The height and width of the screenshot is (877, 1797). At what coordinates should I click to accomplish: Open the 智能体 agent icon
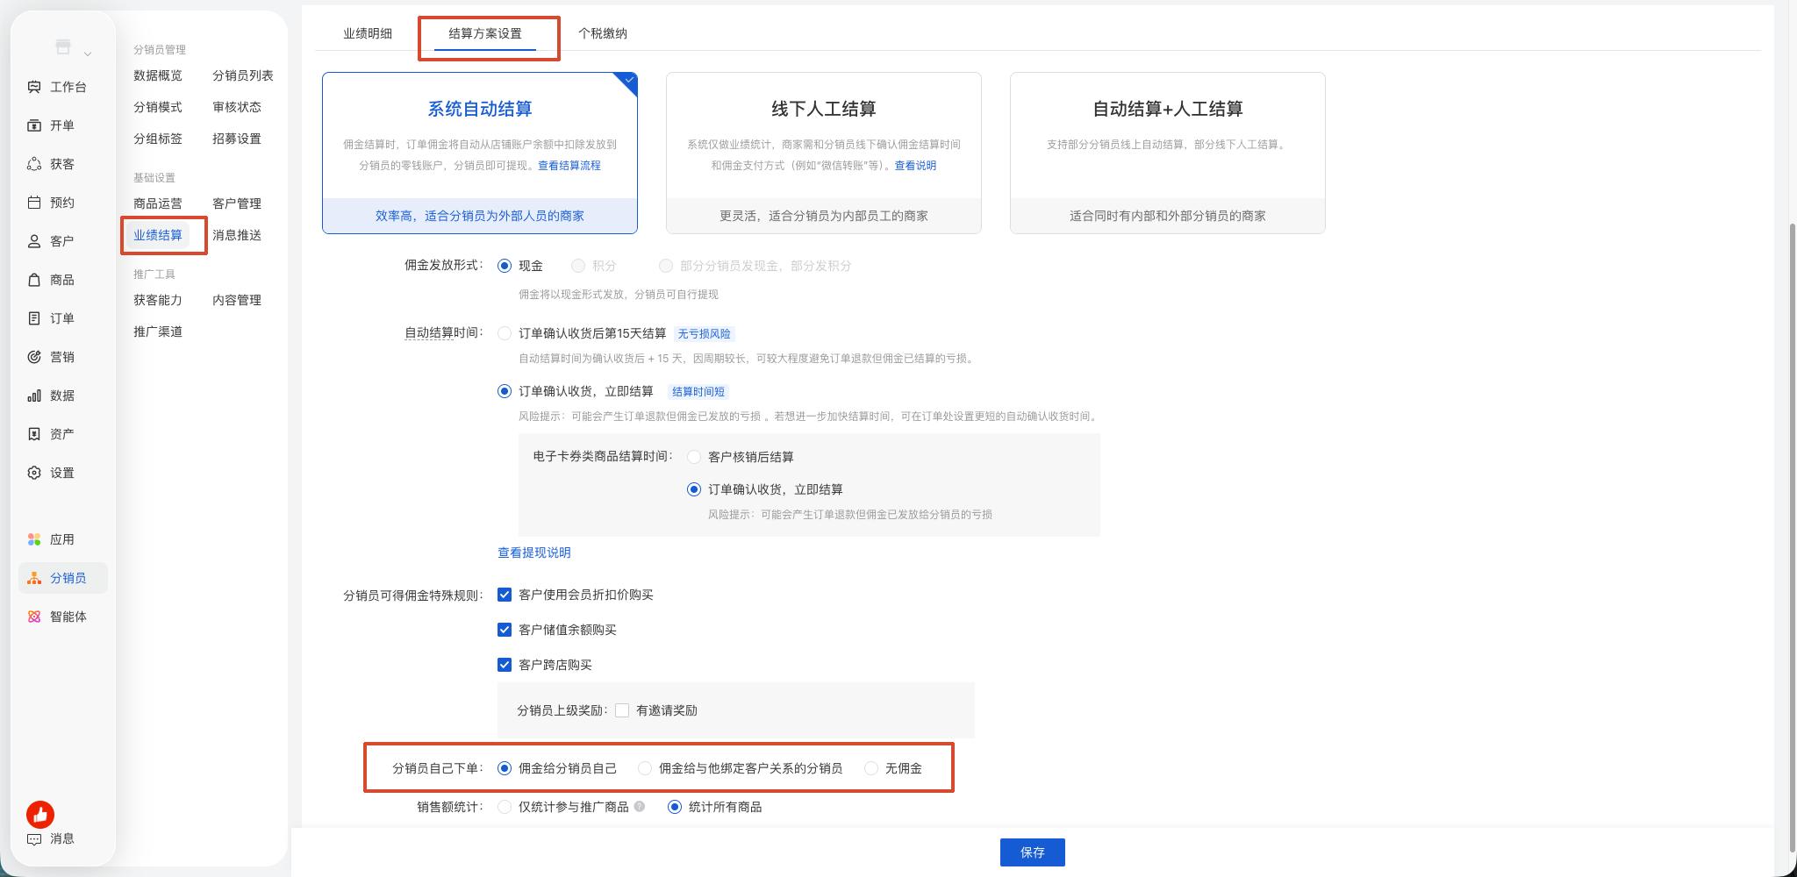coord(34,617)
